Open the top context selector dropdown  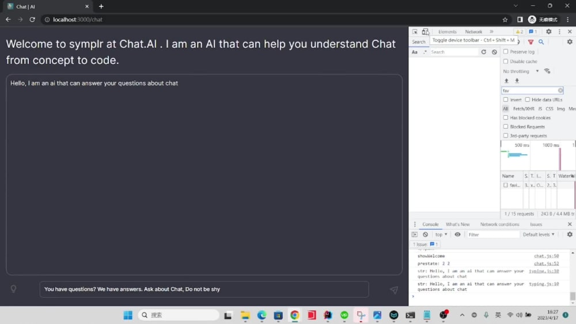pos(441,234)
